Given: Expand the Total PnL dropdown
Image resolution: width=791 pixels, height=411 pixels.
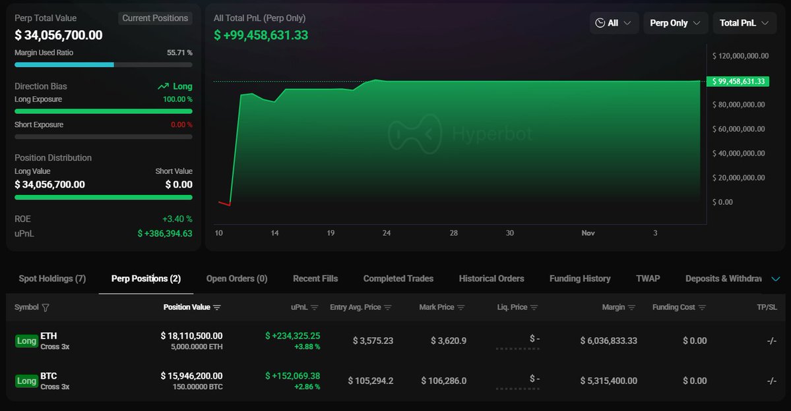Looking at the screenshot, I should pos(744,23).
